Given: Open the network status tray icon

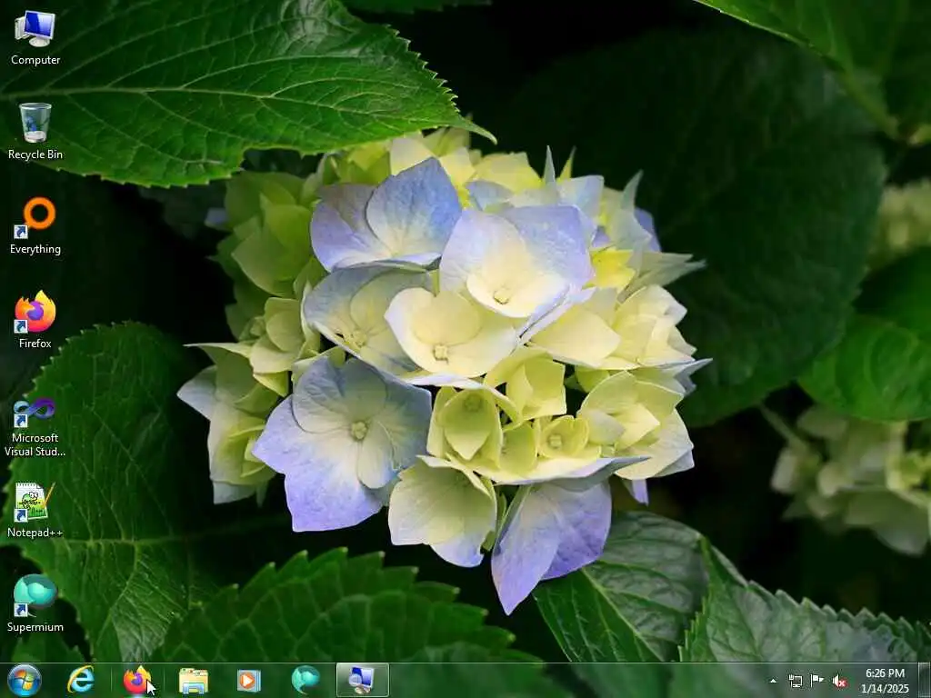Looking at the screenshot, I should click(795, 682).
